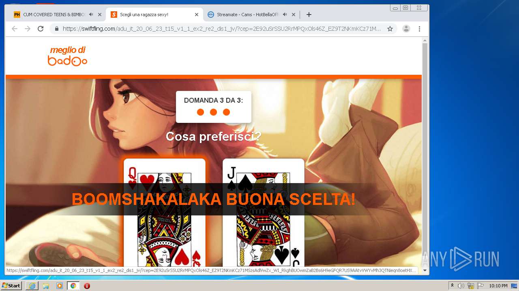Open the Windows Start menu
Screen dimensions: 519x291
click(11, 286)
